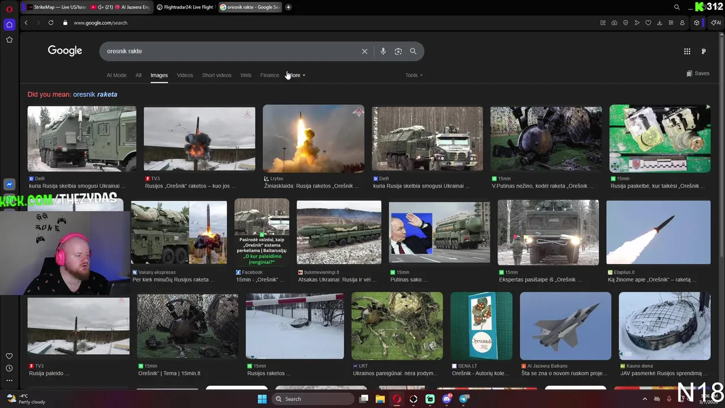The height and width of the screenshot is (408, 725).
Task: Open Opera sidebar home workspace icon
Action: [9, 24]
